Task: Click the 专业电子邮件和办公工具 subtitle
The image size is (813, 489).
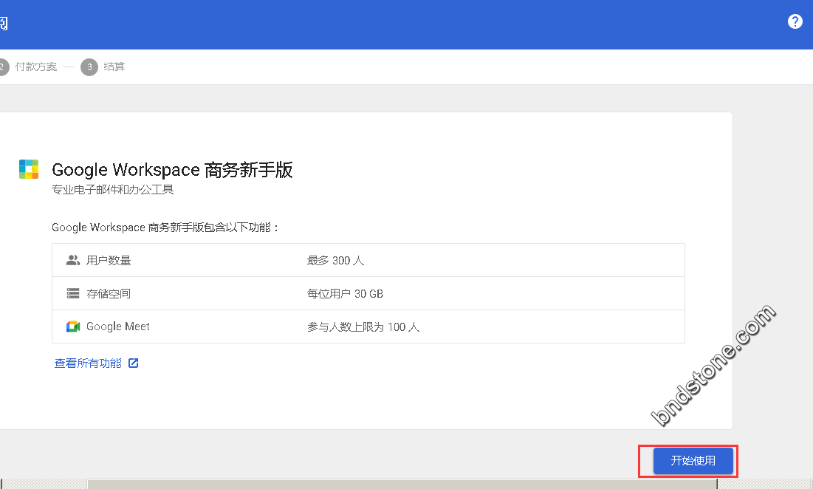Action: (112, 190)
